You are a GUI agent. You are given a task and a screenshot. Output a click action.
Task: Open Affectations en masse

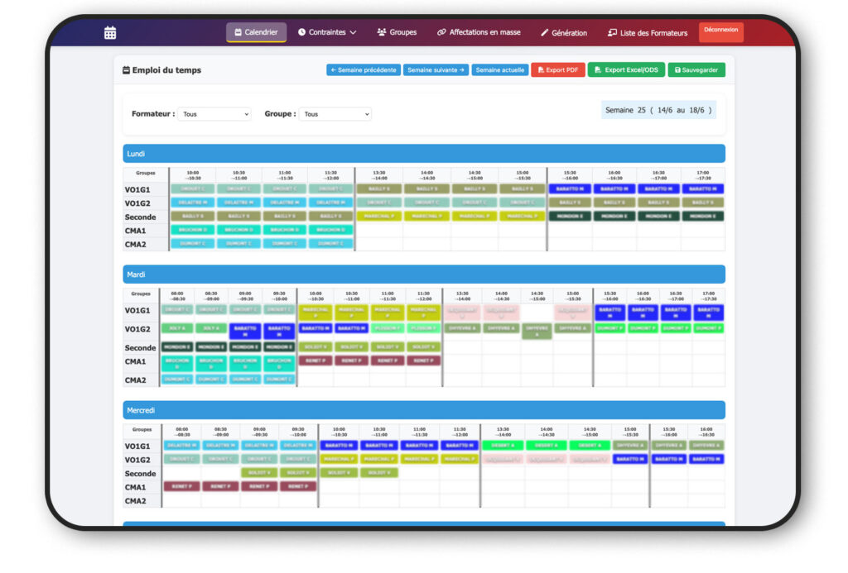(479, 32)
